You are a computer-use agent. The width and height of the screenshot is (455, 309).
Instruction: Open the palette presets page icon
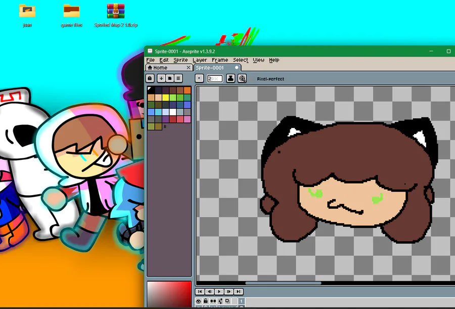[170, 78]
